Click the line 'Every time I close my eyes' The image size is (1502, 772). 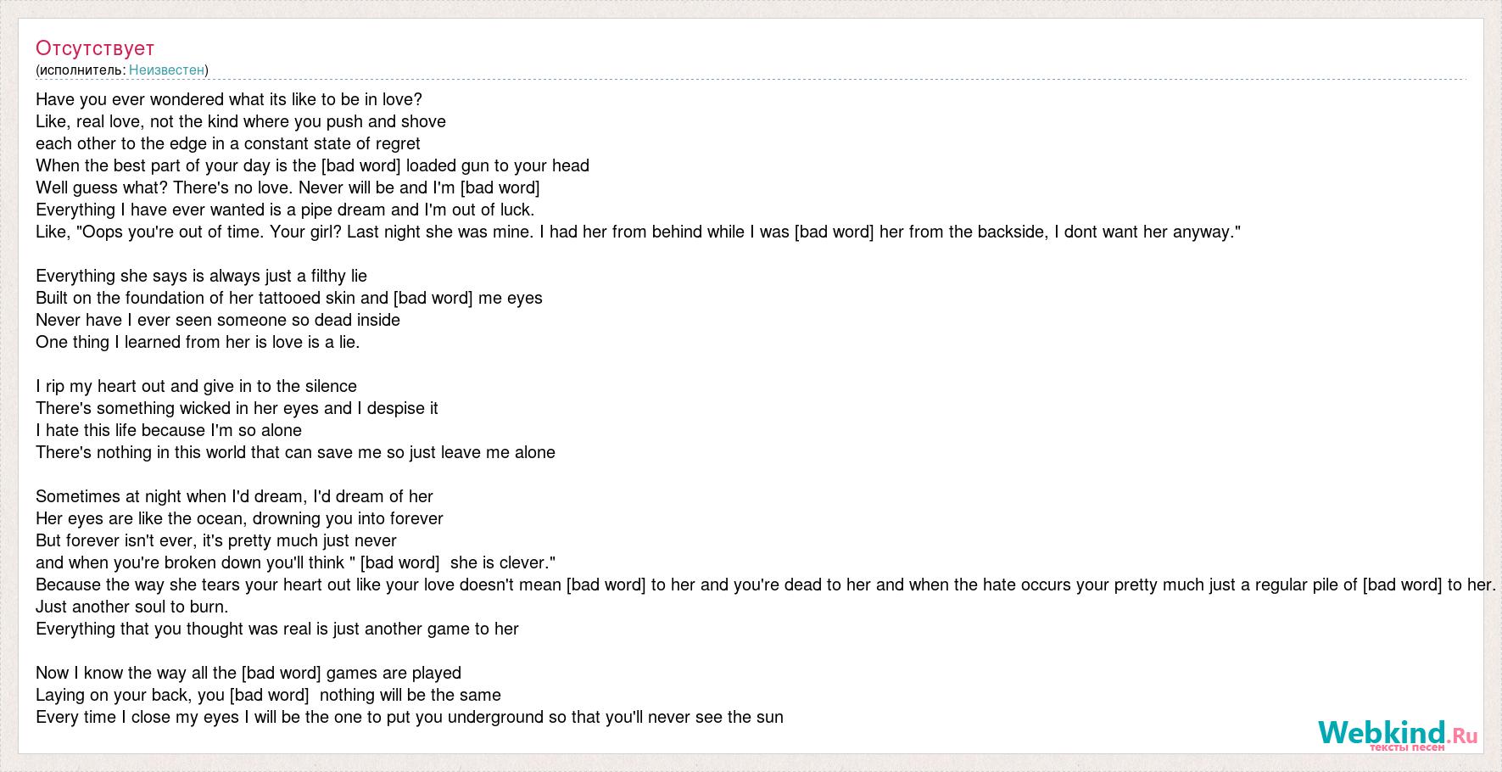[410, 717]
